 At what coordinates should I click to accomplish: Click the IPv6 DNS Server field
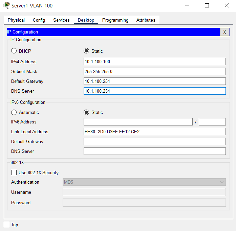(155, 151)
